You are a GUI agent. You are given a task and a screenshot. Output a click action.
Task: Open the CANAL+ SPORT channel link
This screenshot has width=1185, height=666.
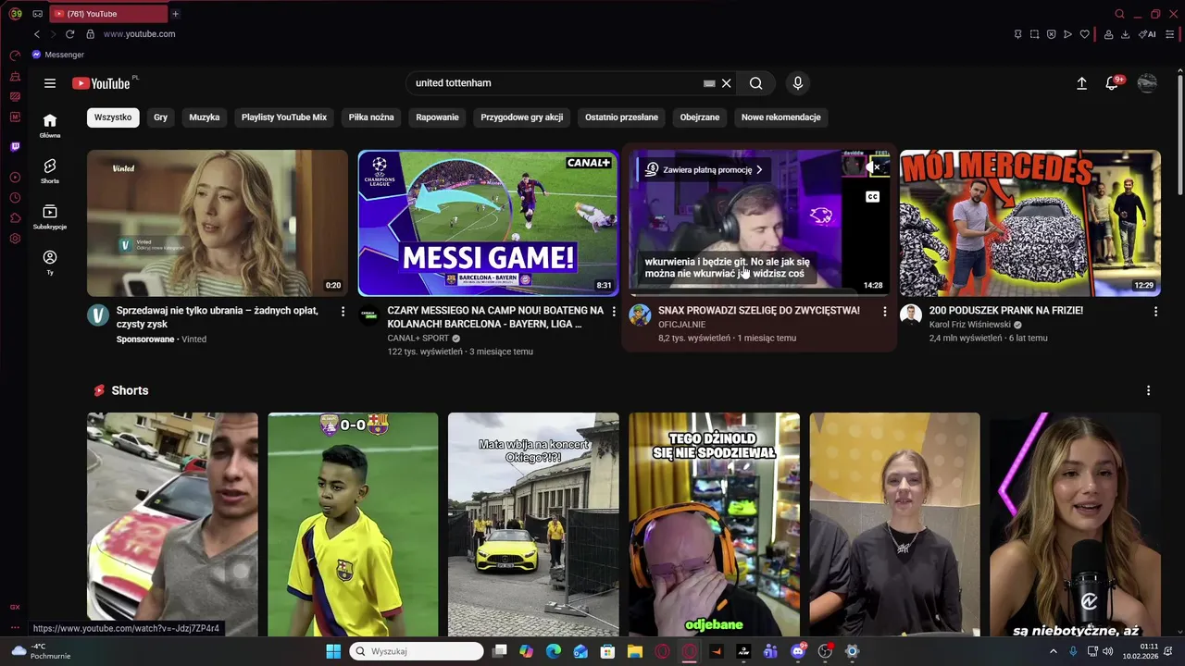click(x=418, y=339)
